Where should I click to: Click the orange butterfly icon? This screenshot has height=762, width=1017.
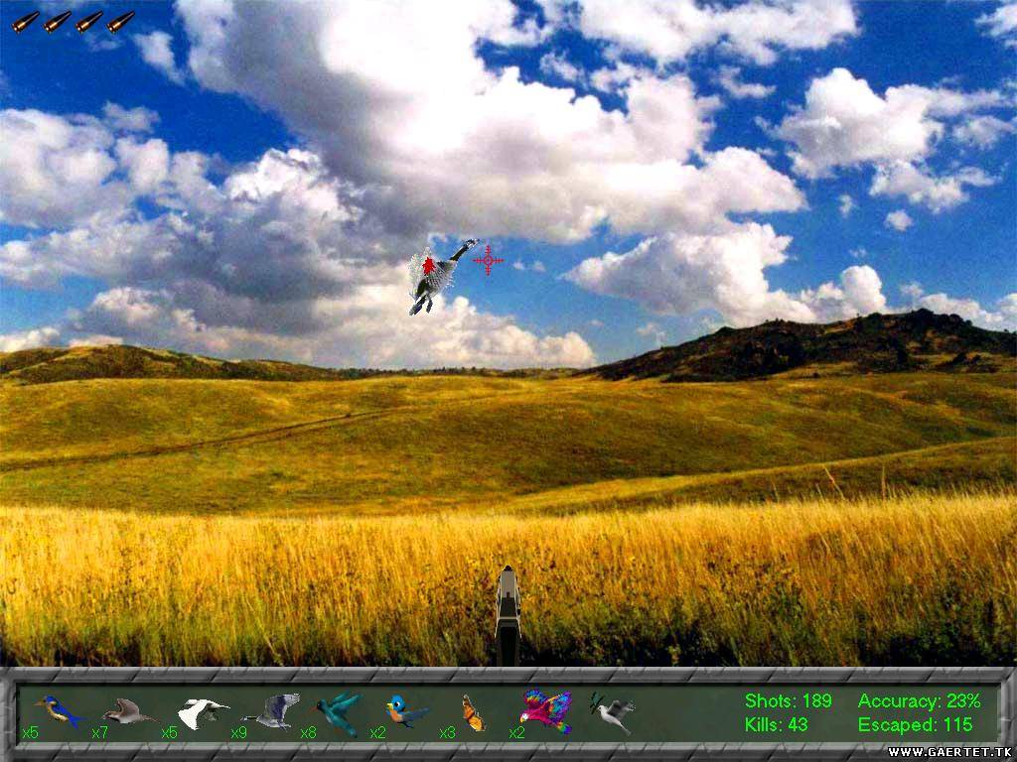[473, 713]
